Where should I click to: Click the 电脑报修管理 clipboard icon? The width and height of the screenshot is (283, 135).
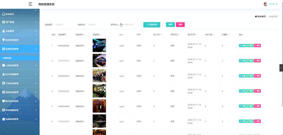3,119
